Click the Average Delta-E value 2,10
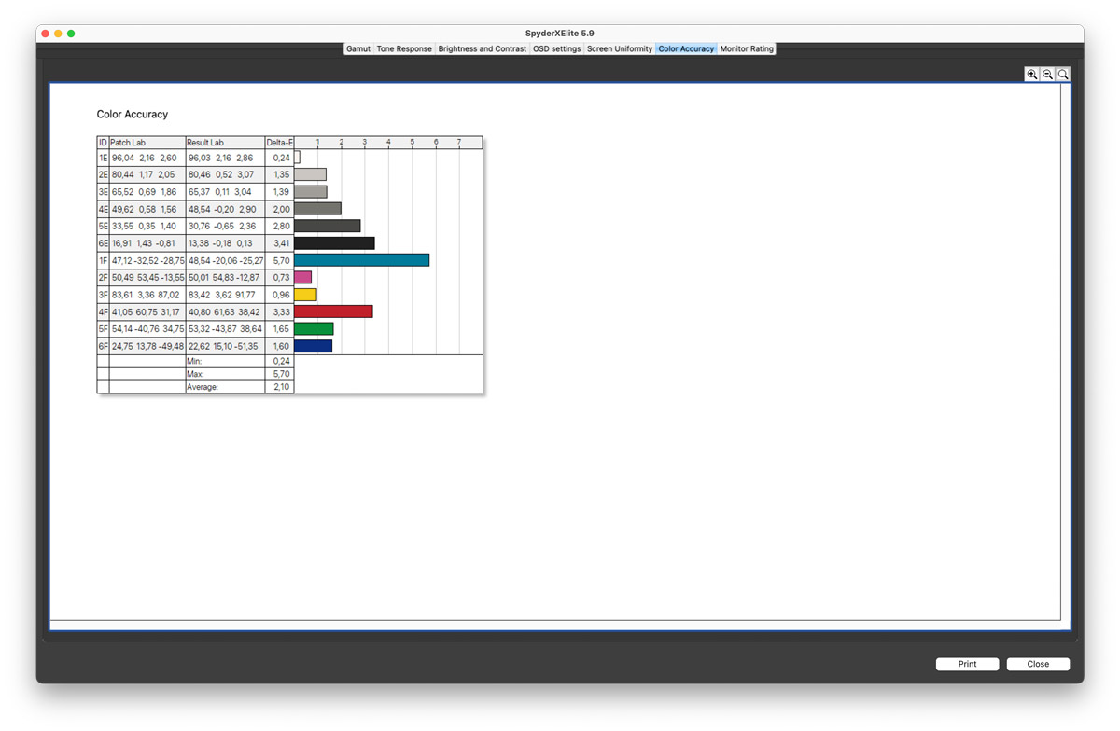Image resolution: width=1120 pixels, height=731 pixels. [280, 387]
